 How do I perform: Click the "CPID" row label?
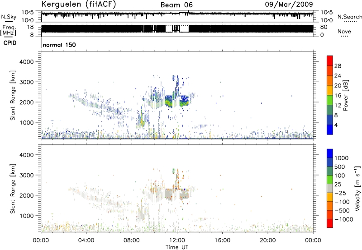click(x=10, y=43)
